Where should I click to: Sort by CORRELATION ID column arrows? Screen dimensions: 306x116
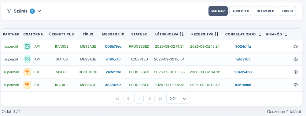pyautogui.click(x=259, y=34)
